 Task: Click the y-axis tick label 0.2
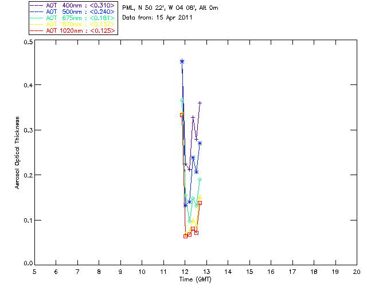[28, 175]
